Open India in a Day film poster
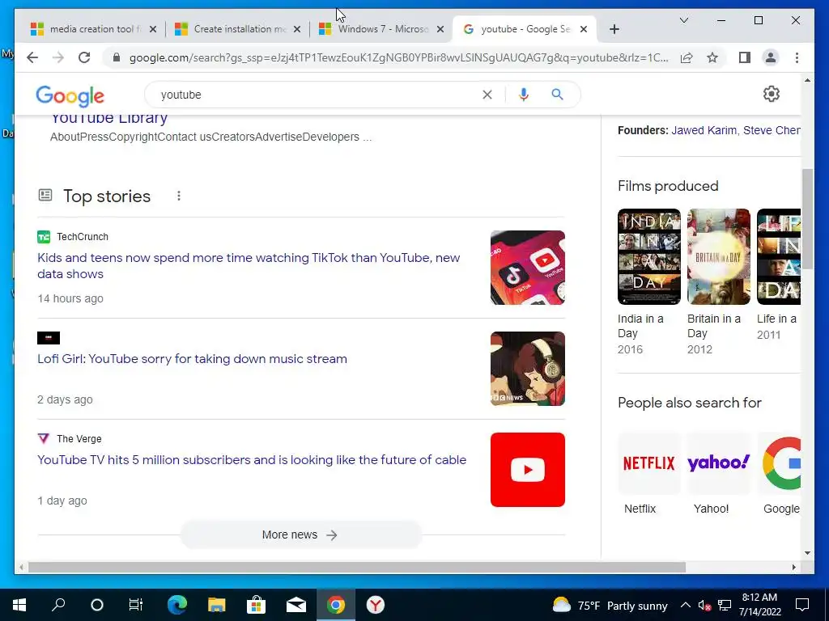This screenshot has width=829, height=621. coord(648,256)
